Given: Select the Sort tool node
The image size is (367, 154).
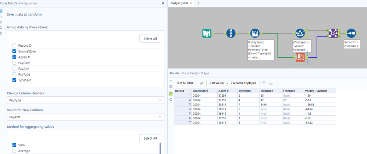Looking at the screenshot, I should [351, 33].
